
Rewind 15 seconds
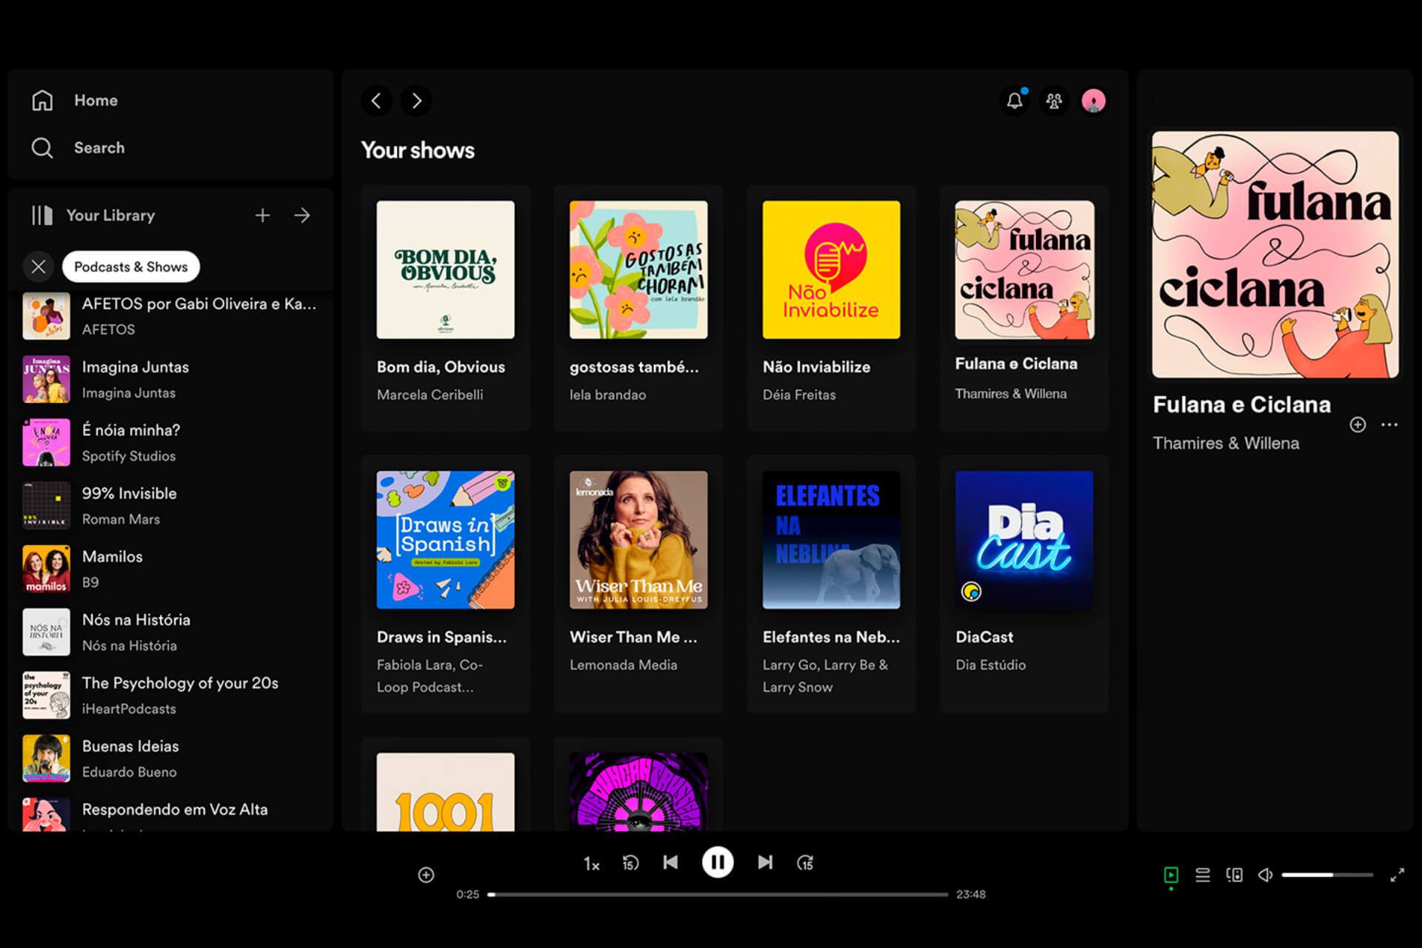[x=630, y=863]
